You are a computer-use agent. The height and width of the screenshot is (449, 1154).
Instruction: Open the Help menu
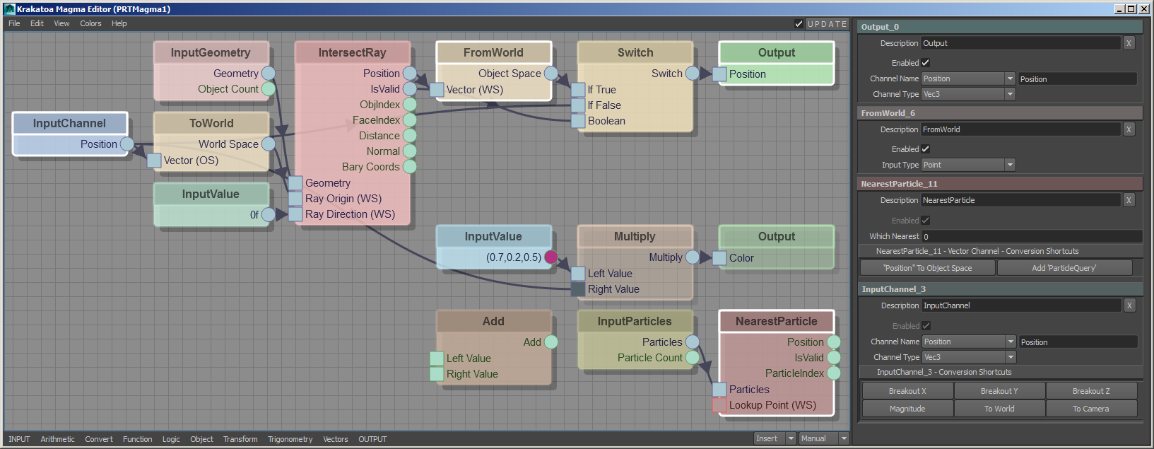[119, 23]
